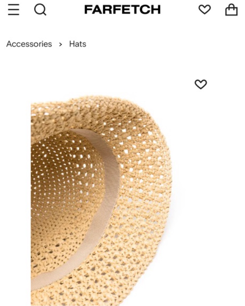Enlarge the straw hat product image
This screenshot has width=245, height=306.
click(x=101, y=201)
